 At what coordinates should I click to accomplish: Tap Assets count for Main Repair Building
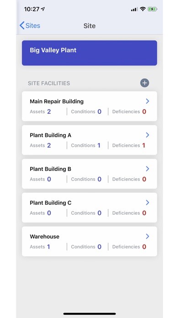(49, 111)
